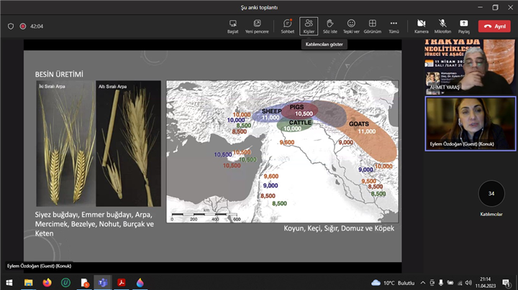Leave the meeting with Ayrıl

[494, 26]
